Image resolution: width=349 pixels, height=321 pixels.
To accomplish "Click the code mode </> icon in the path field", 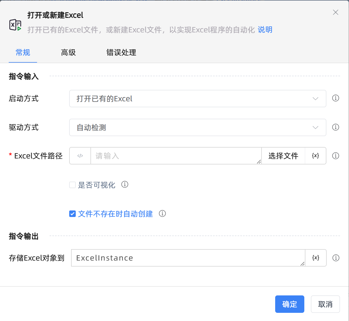I will coord(80,155).
